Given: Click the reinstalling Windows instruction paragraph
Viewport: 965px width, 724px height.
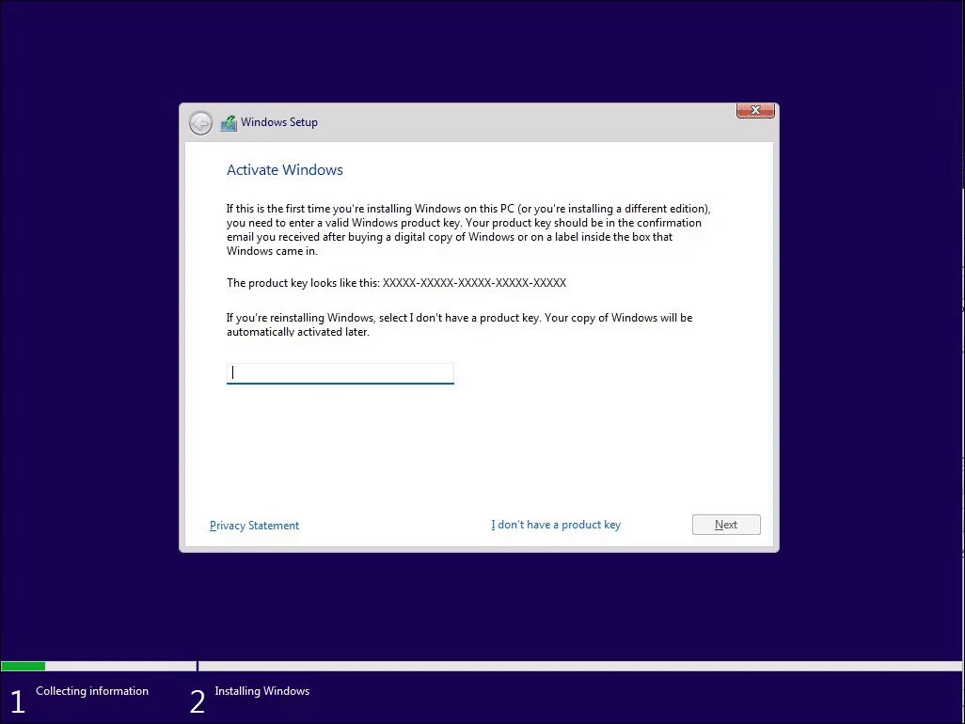Looking at the screenshot, I should click(x=459, y=324).
